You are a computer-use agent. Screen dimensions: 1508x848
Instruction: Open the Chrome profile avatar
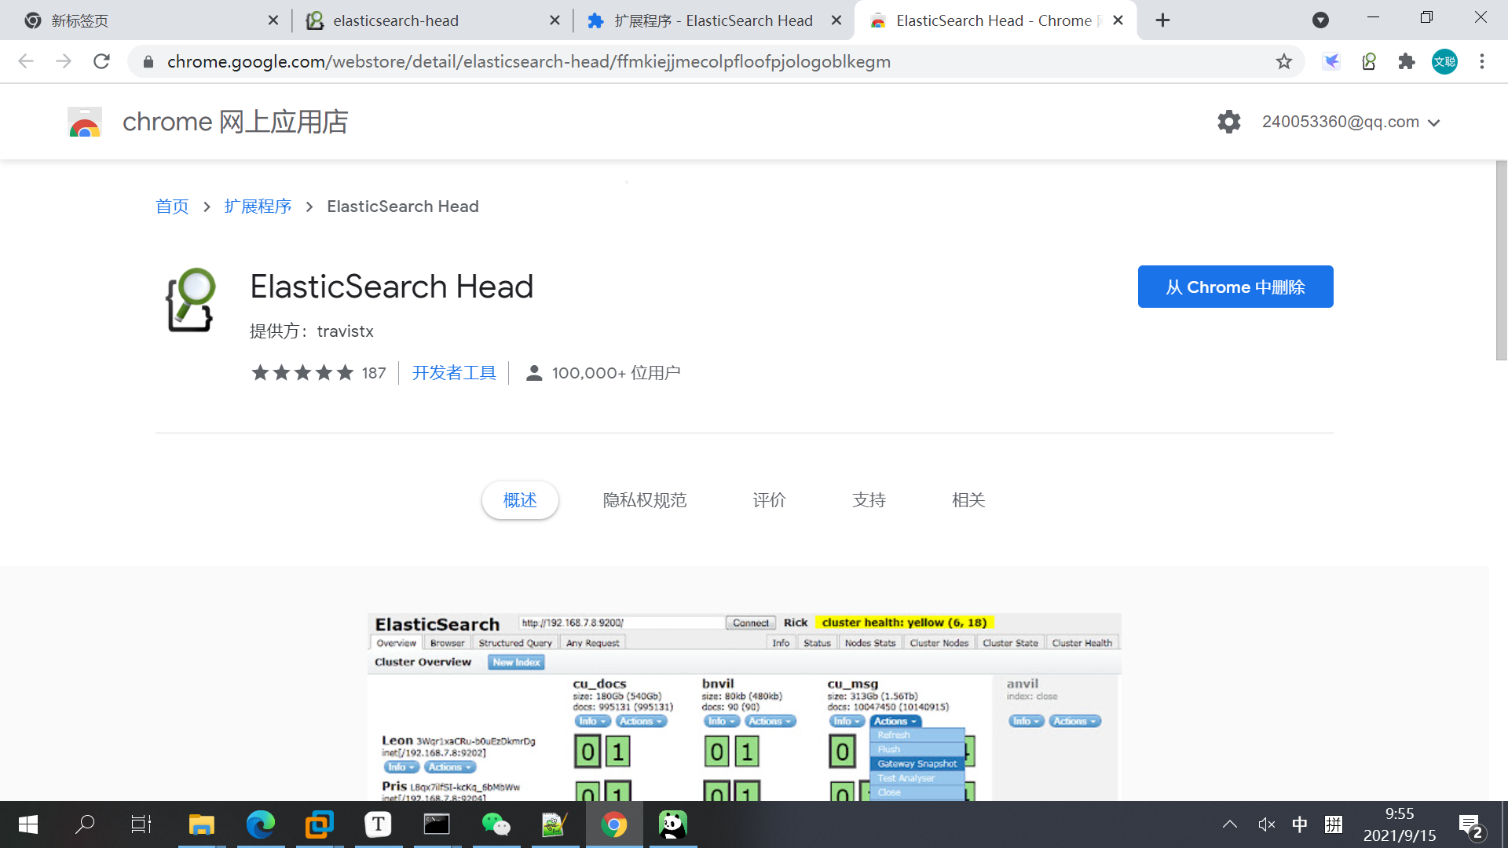coord(1444,61)
